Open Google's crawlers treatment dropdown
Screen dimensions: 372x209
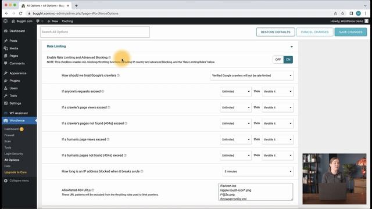(x=252, y=75)
